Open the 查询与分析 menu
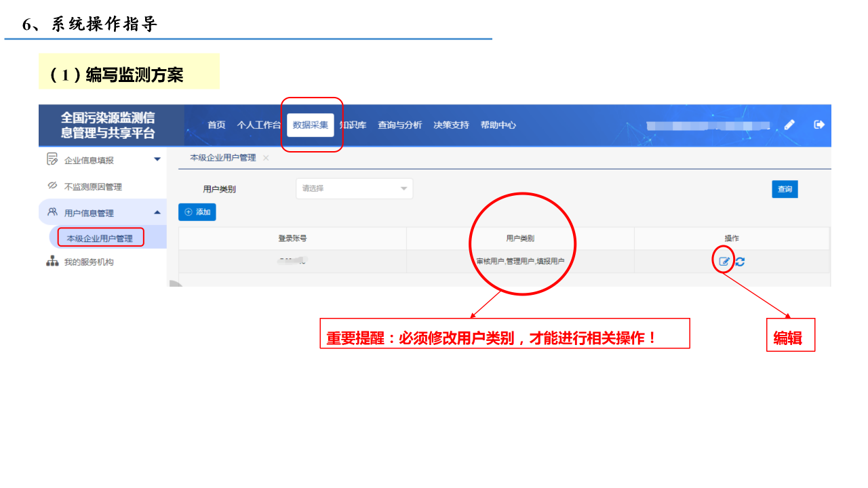The width and height of the screenshot is (868, 488). [x=399, y=125]
